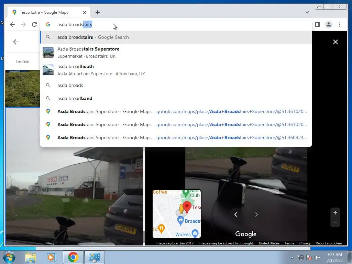The height and width of the screenshot is (264, 352).
Task: Open the Chrome profile avatar menu
Action: tap(328, 24)
